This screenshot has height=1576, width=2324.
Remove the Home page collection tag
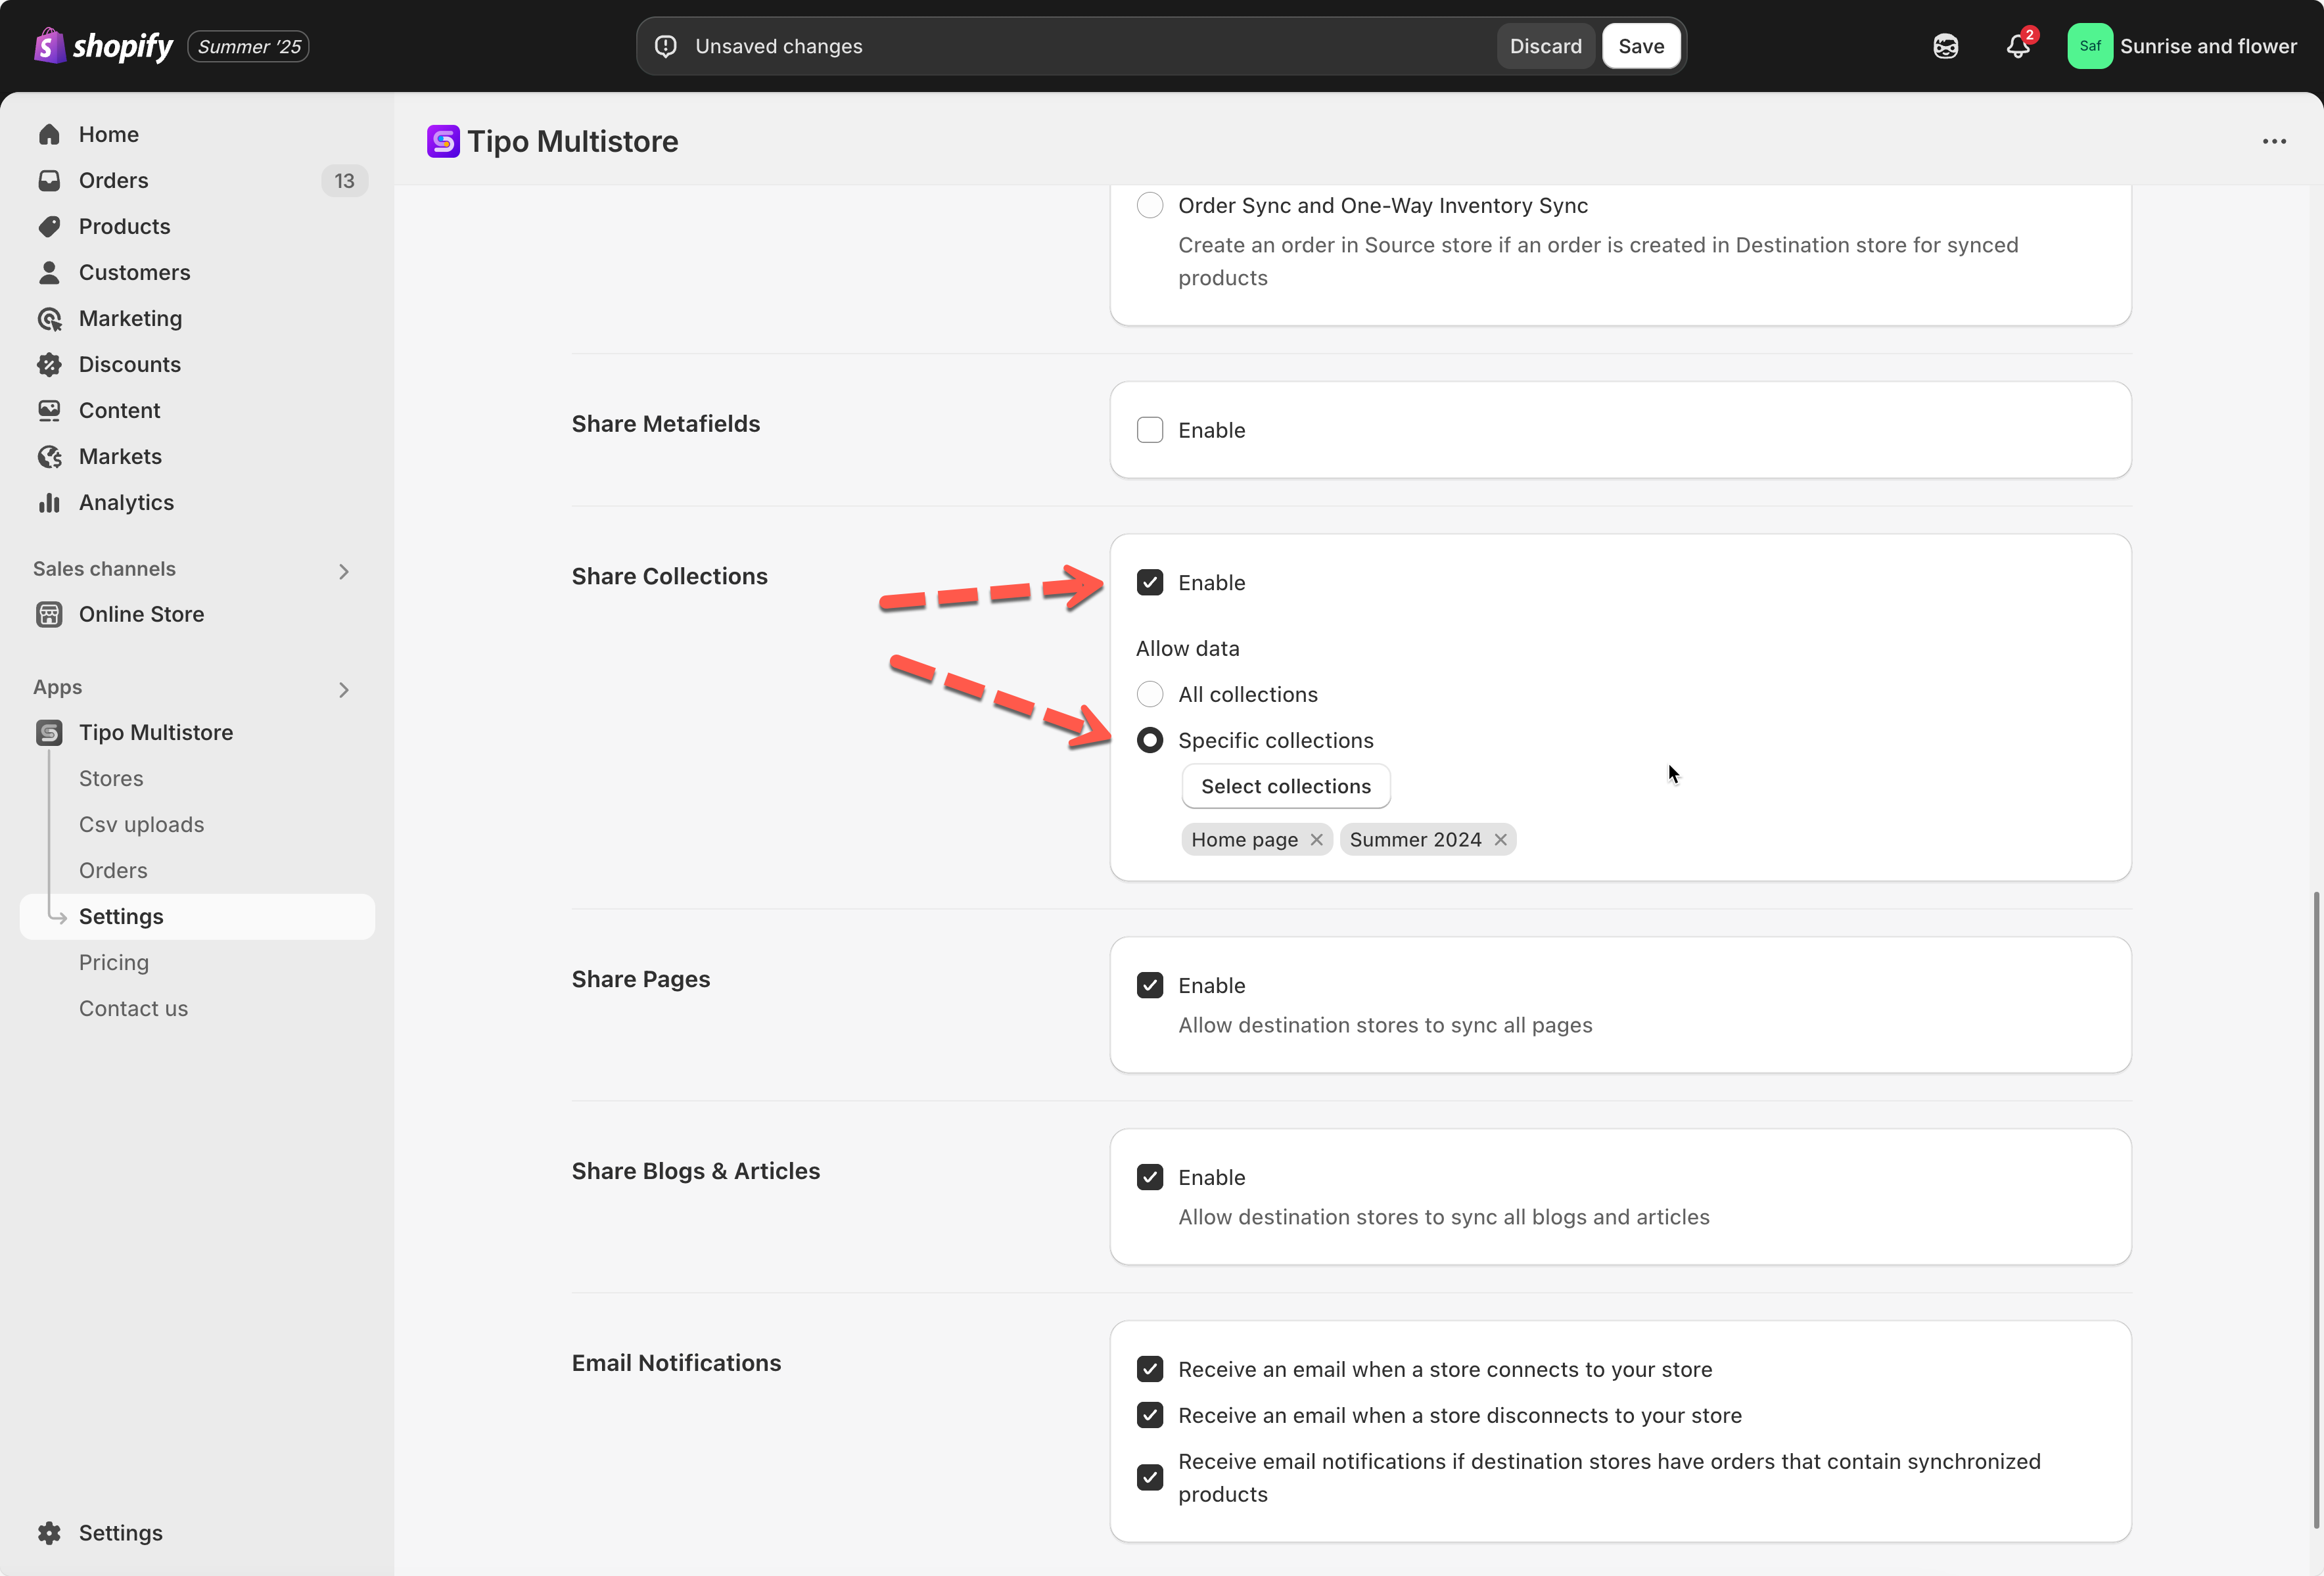[1316, 840]
